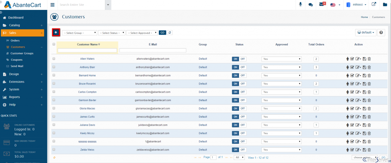Click the GO filter button
Screen dimensions: 391x163
click(162, 33)
